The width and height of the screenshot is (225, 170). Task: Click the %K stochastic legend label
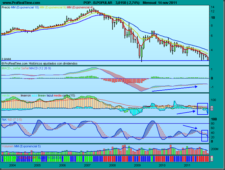click(x=4, y=120)
